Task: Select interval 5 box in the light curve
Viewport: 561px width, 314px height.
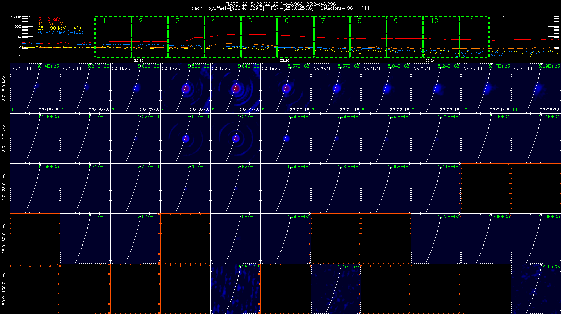Action: tap(259, 37)
